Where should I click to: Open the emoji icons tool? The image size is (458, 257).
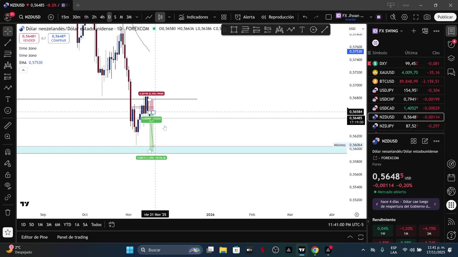[x=8, y=110]
